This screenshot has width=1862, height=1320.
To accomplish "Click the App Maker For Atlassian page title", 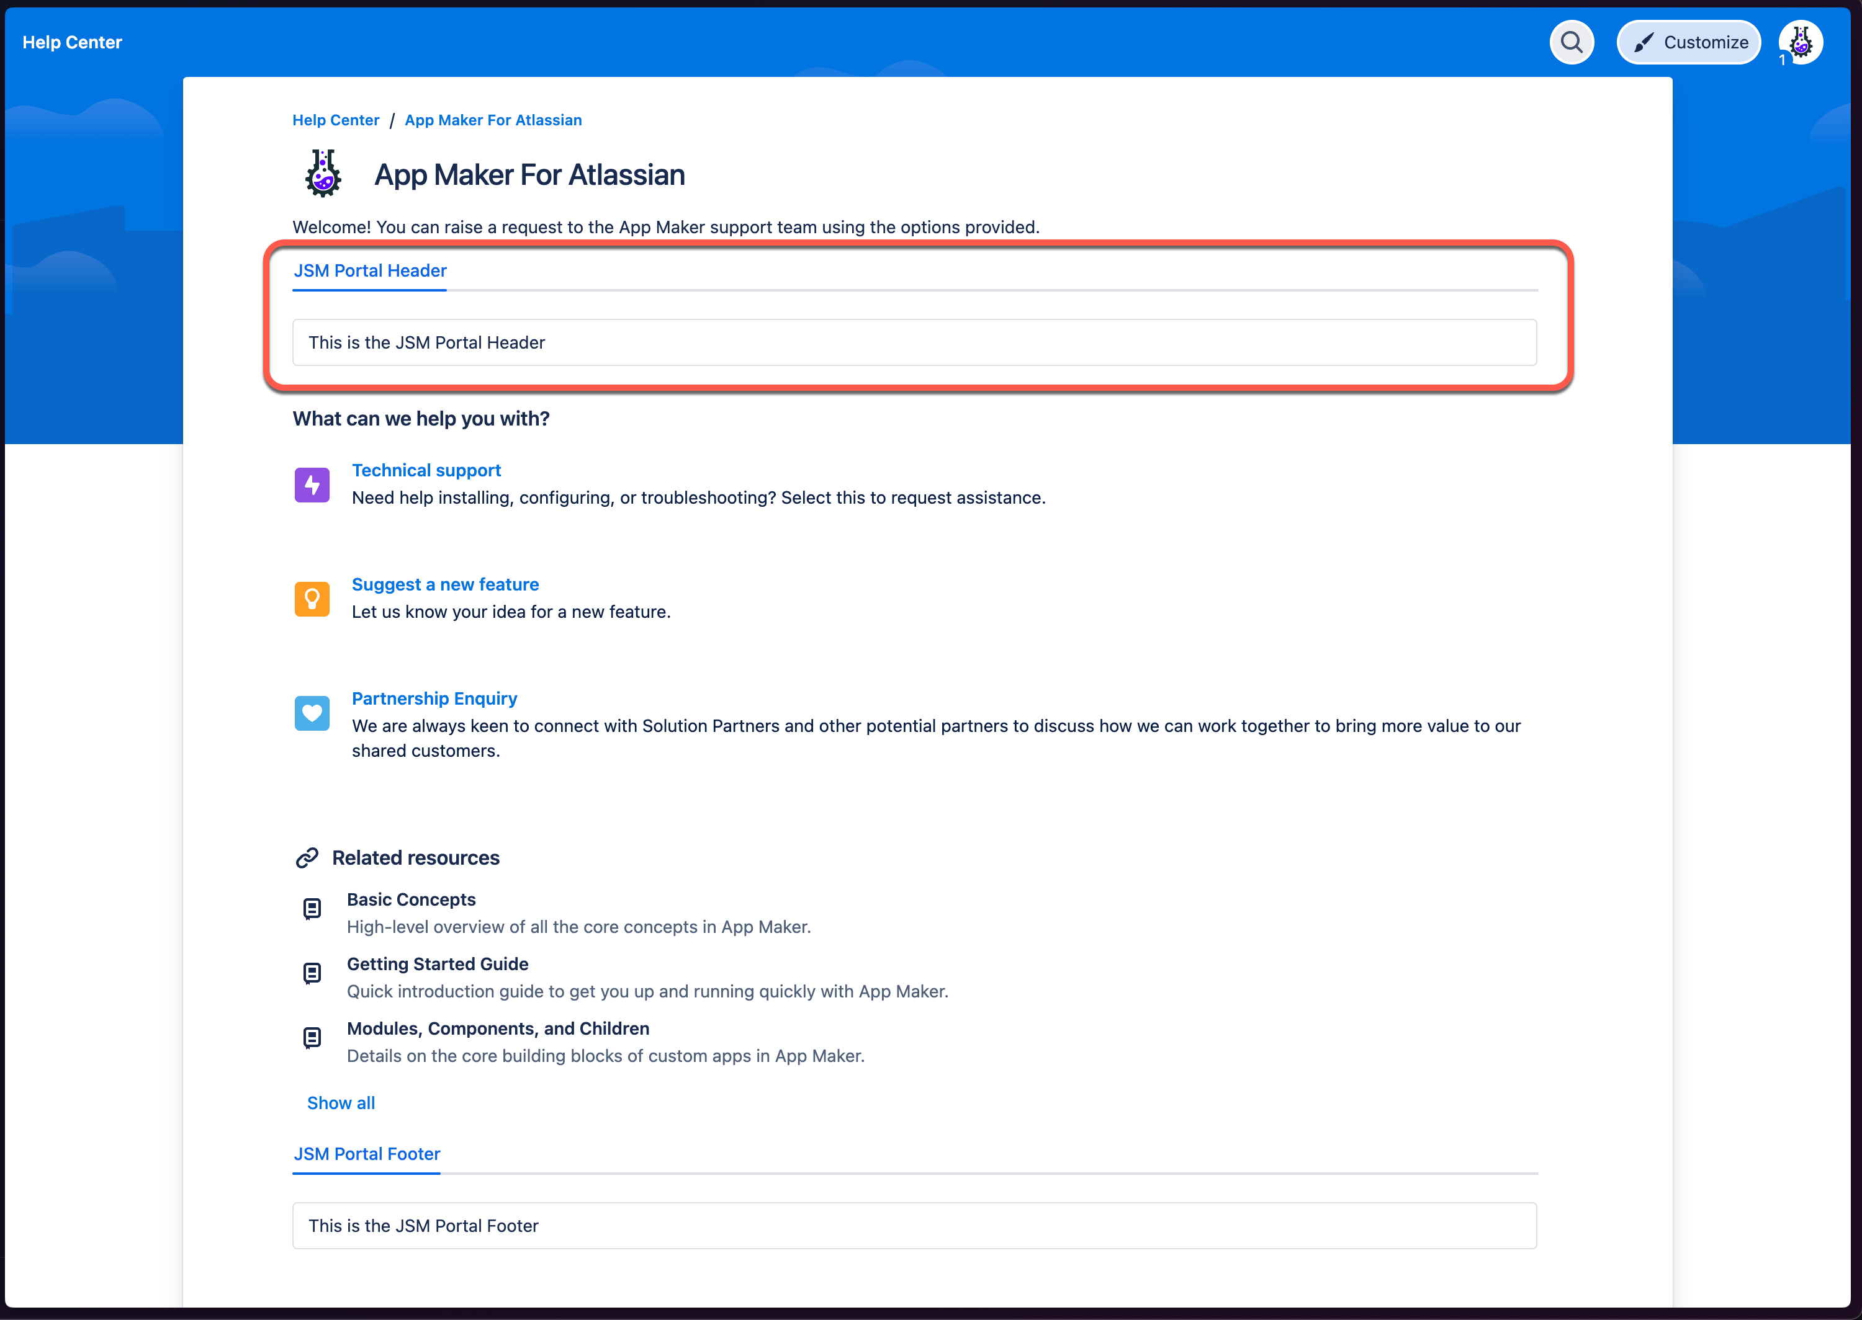I will coord(529,175).
